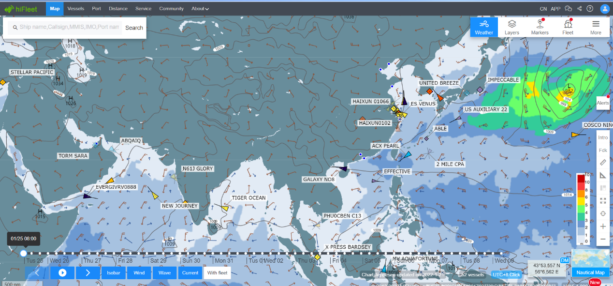Zoom out the map with minus

point(603,239)
